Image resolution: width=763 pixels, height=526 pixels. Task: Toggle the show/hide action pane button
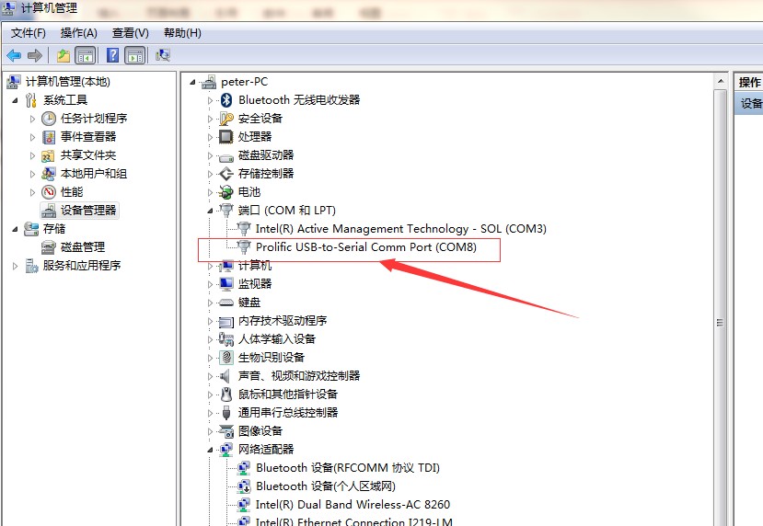(134, 55)
